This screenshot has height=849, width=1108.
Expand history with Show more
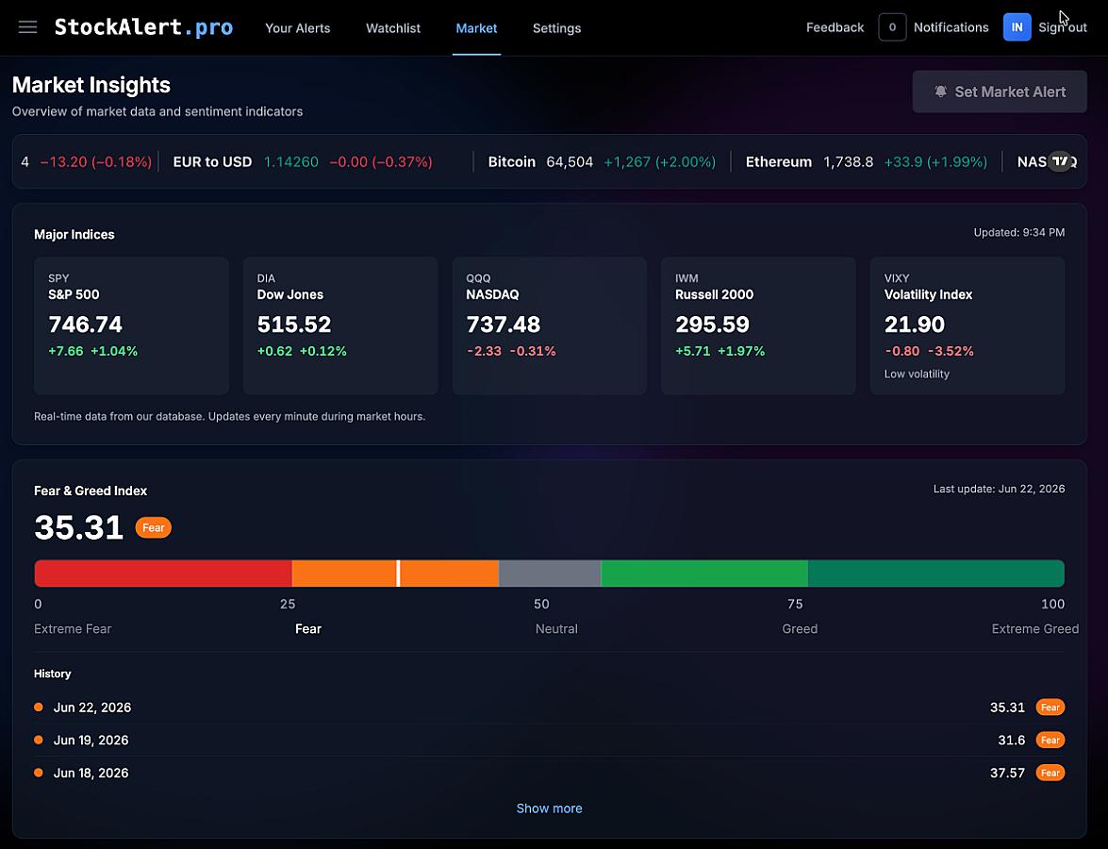(549, 808)
